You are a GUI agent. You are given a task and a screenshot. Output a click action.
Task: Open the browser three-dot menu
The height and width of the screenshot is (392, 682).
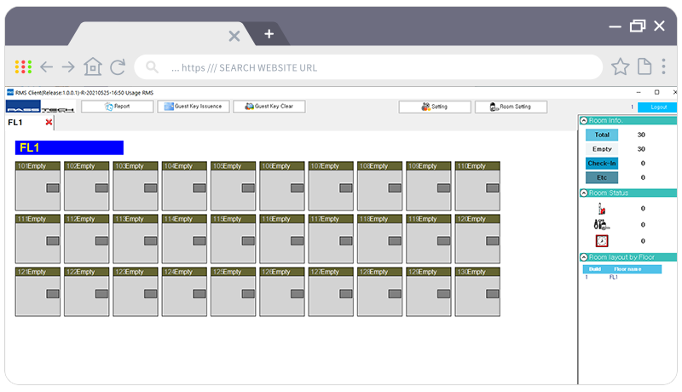pyautogui.click(x=664, y=66)
